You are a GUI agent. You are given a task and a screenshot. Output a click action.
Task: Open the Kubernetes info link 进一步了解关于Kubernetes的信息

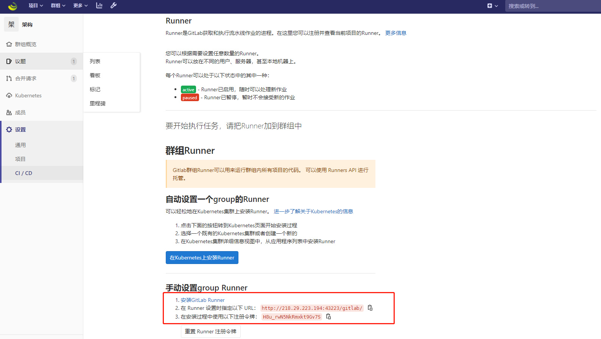point(313,211)
